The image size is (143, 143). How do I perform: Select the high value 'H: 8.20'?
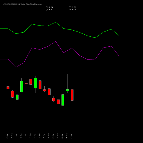point(72,7)
